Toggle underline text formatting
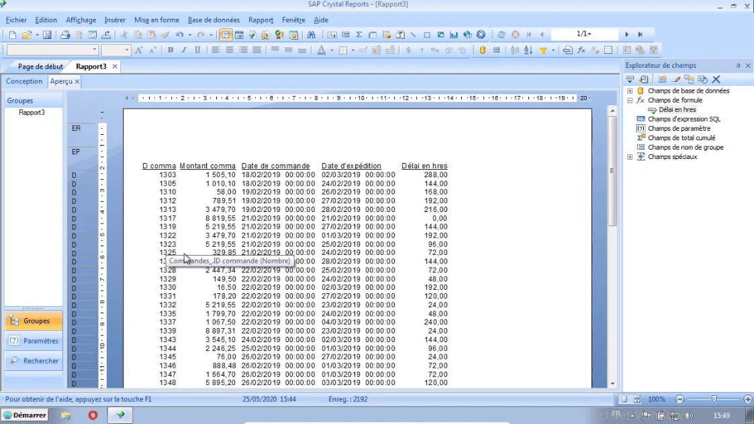 [x=197, y=50]
